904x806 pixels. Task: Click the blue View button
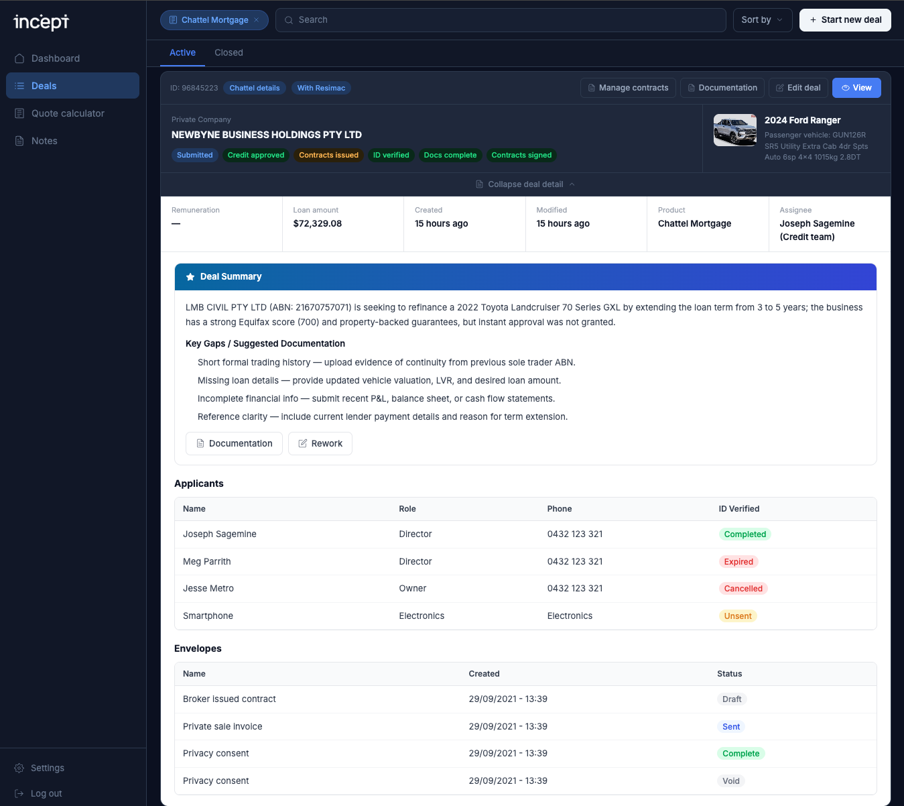tap(856, 88)
